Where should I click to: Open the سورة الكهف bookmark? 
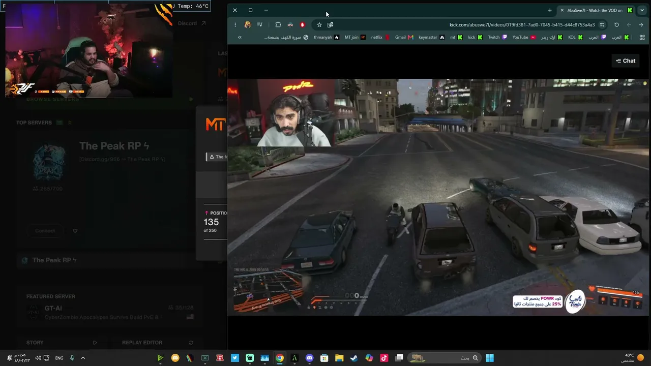point(286,37)
